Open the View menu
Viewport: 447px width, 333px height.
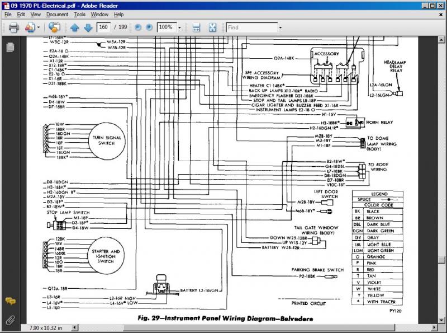click(36, 15)
